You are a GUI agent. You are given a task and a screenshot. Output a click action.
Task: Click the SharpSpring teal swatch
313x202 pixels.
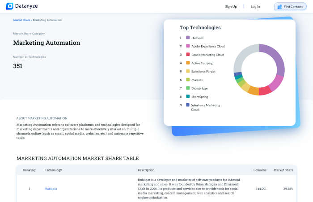tap(188, 96)
